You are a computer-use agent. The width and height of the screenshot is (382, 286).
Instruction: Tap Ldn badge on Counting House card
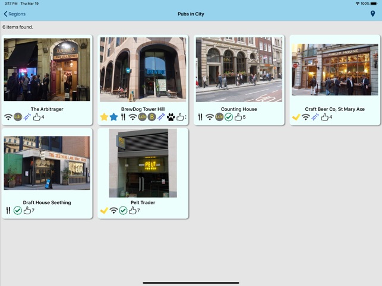point(219,117)
